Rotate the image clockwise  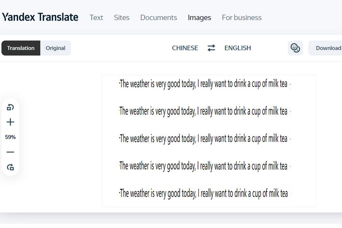coord(10,167)
